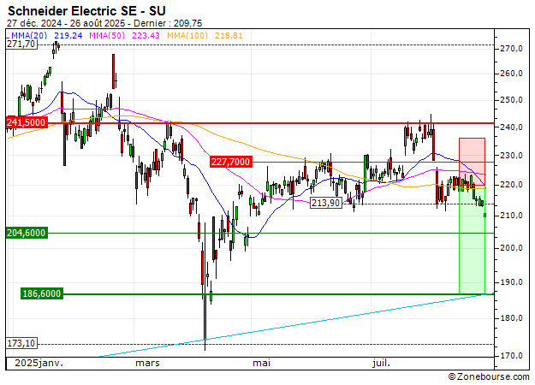Image resolution: width=535 pixels, height=385 pixels.
Task: Click the MMA(100) indicator label
Action: [187, 35]
